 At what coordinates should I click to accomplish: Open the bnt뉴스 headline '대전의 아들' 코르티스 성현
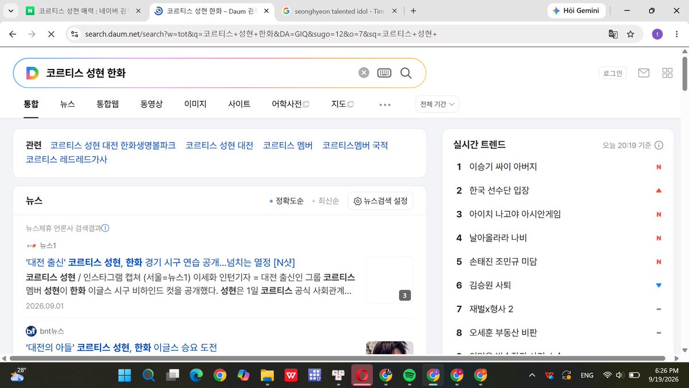[122, 348]
